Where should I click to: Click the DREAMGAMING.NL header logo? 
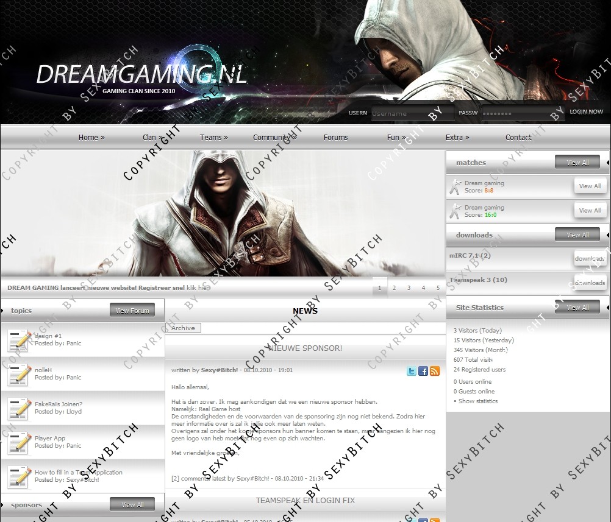click(142, 75)
